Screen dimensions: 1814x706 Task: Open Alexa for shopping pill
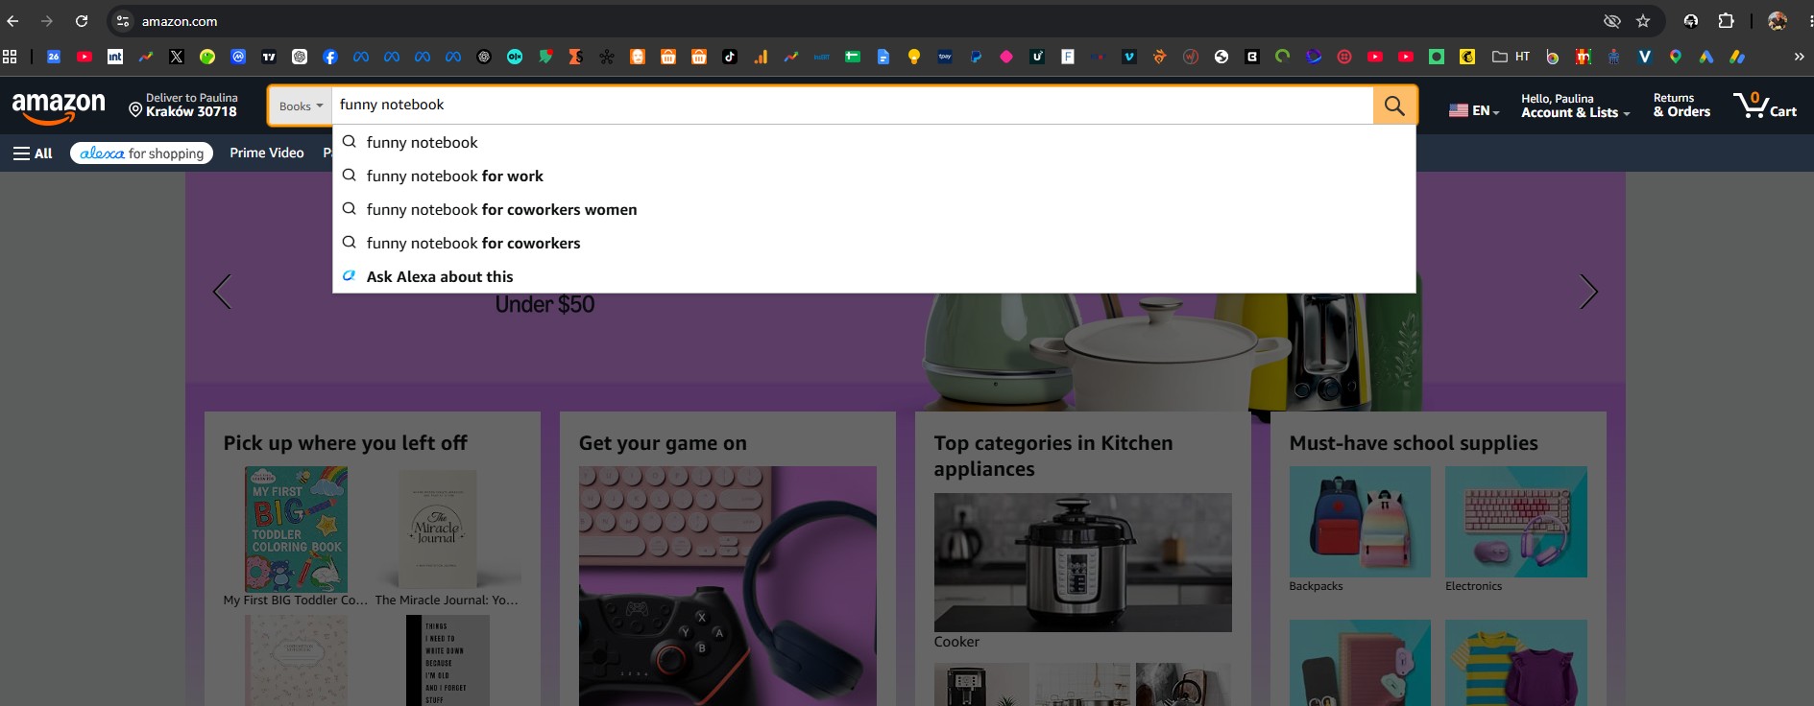click(141, 153)
